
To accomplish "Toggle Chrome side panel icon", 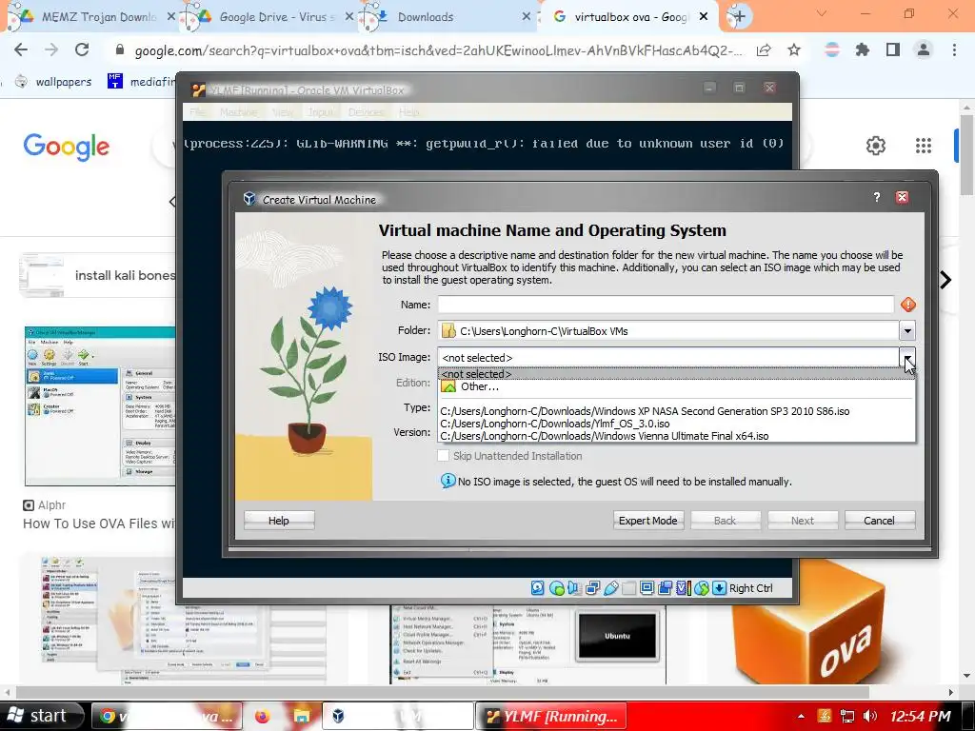I will click(x=893, y=49).
